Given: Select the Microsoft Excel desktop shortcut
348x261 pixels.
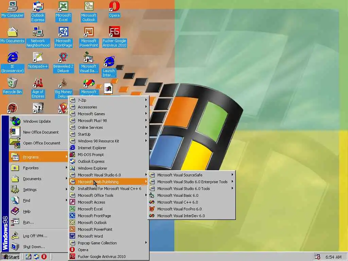Looking at the screenshot, I should pos(63,12).
